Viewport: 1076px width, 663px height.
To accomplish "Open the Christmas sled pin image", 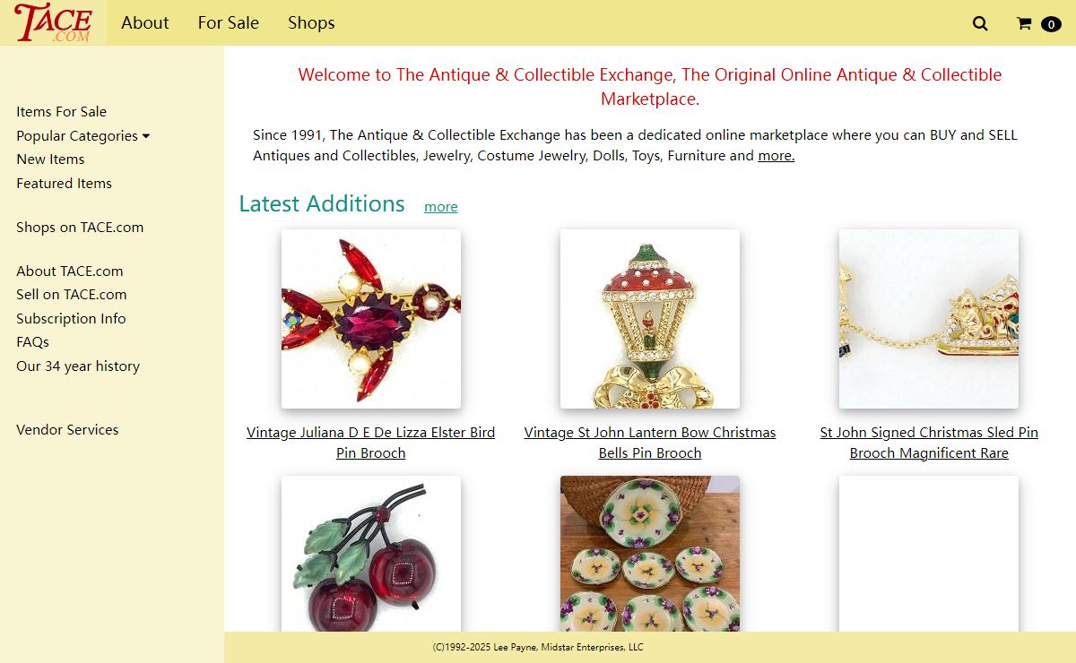I will coord(929,319).
